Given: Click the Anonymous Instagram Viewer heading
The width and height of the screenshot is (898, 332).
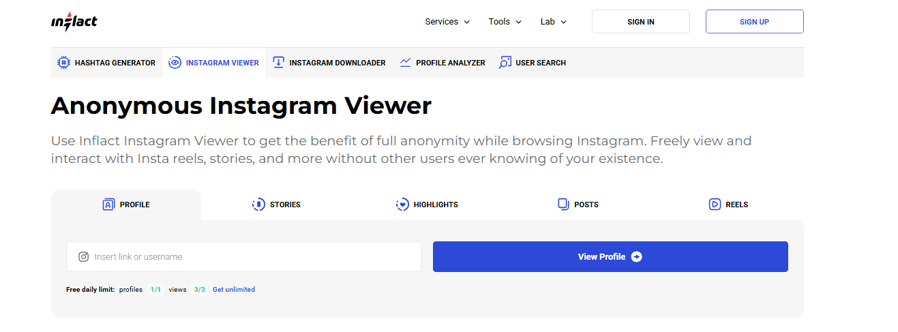Looking at the screenshot, I should click(241, 106).
